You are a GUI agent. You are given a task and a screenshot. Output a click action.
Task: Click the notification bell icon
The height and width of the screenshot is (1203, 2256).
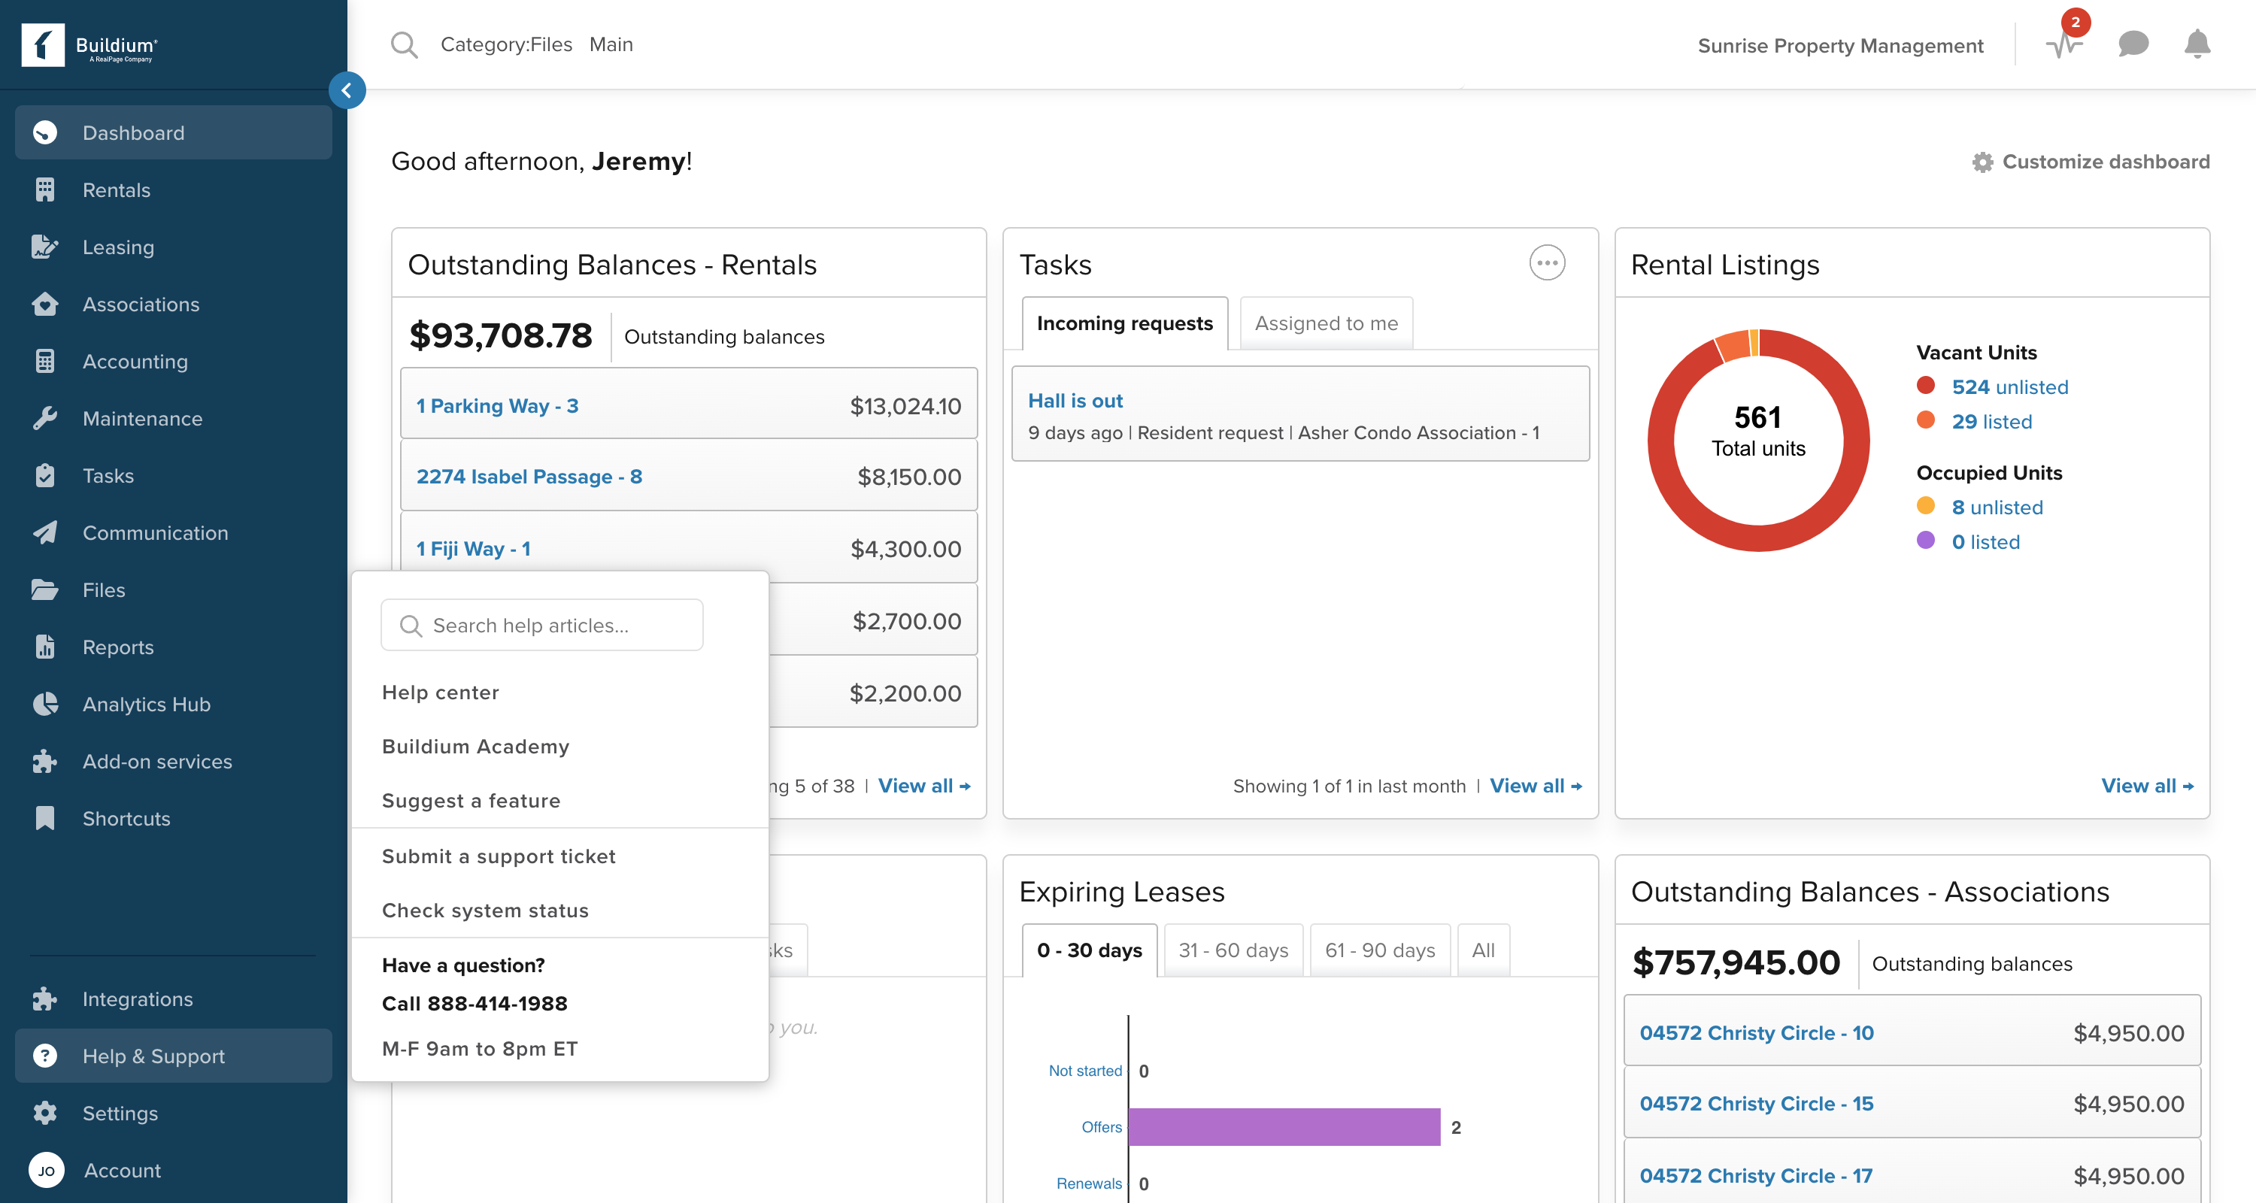(x=2197, y=44)
